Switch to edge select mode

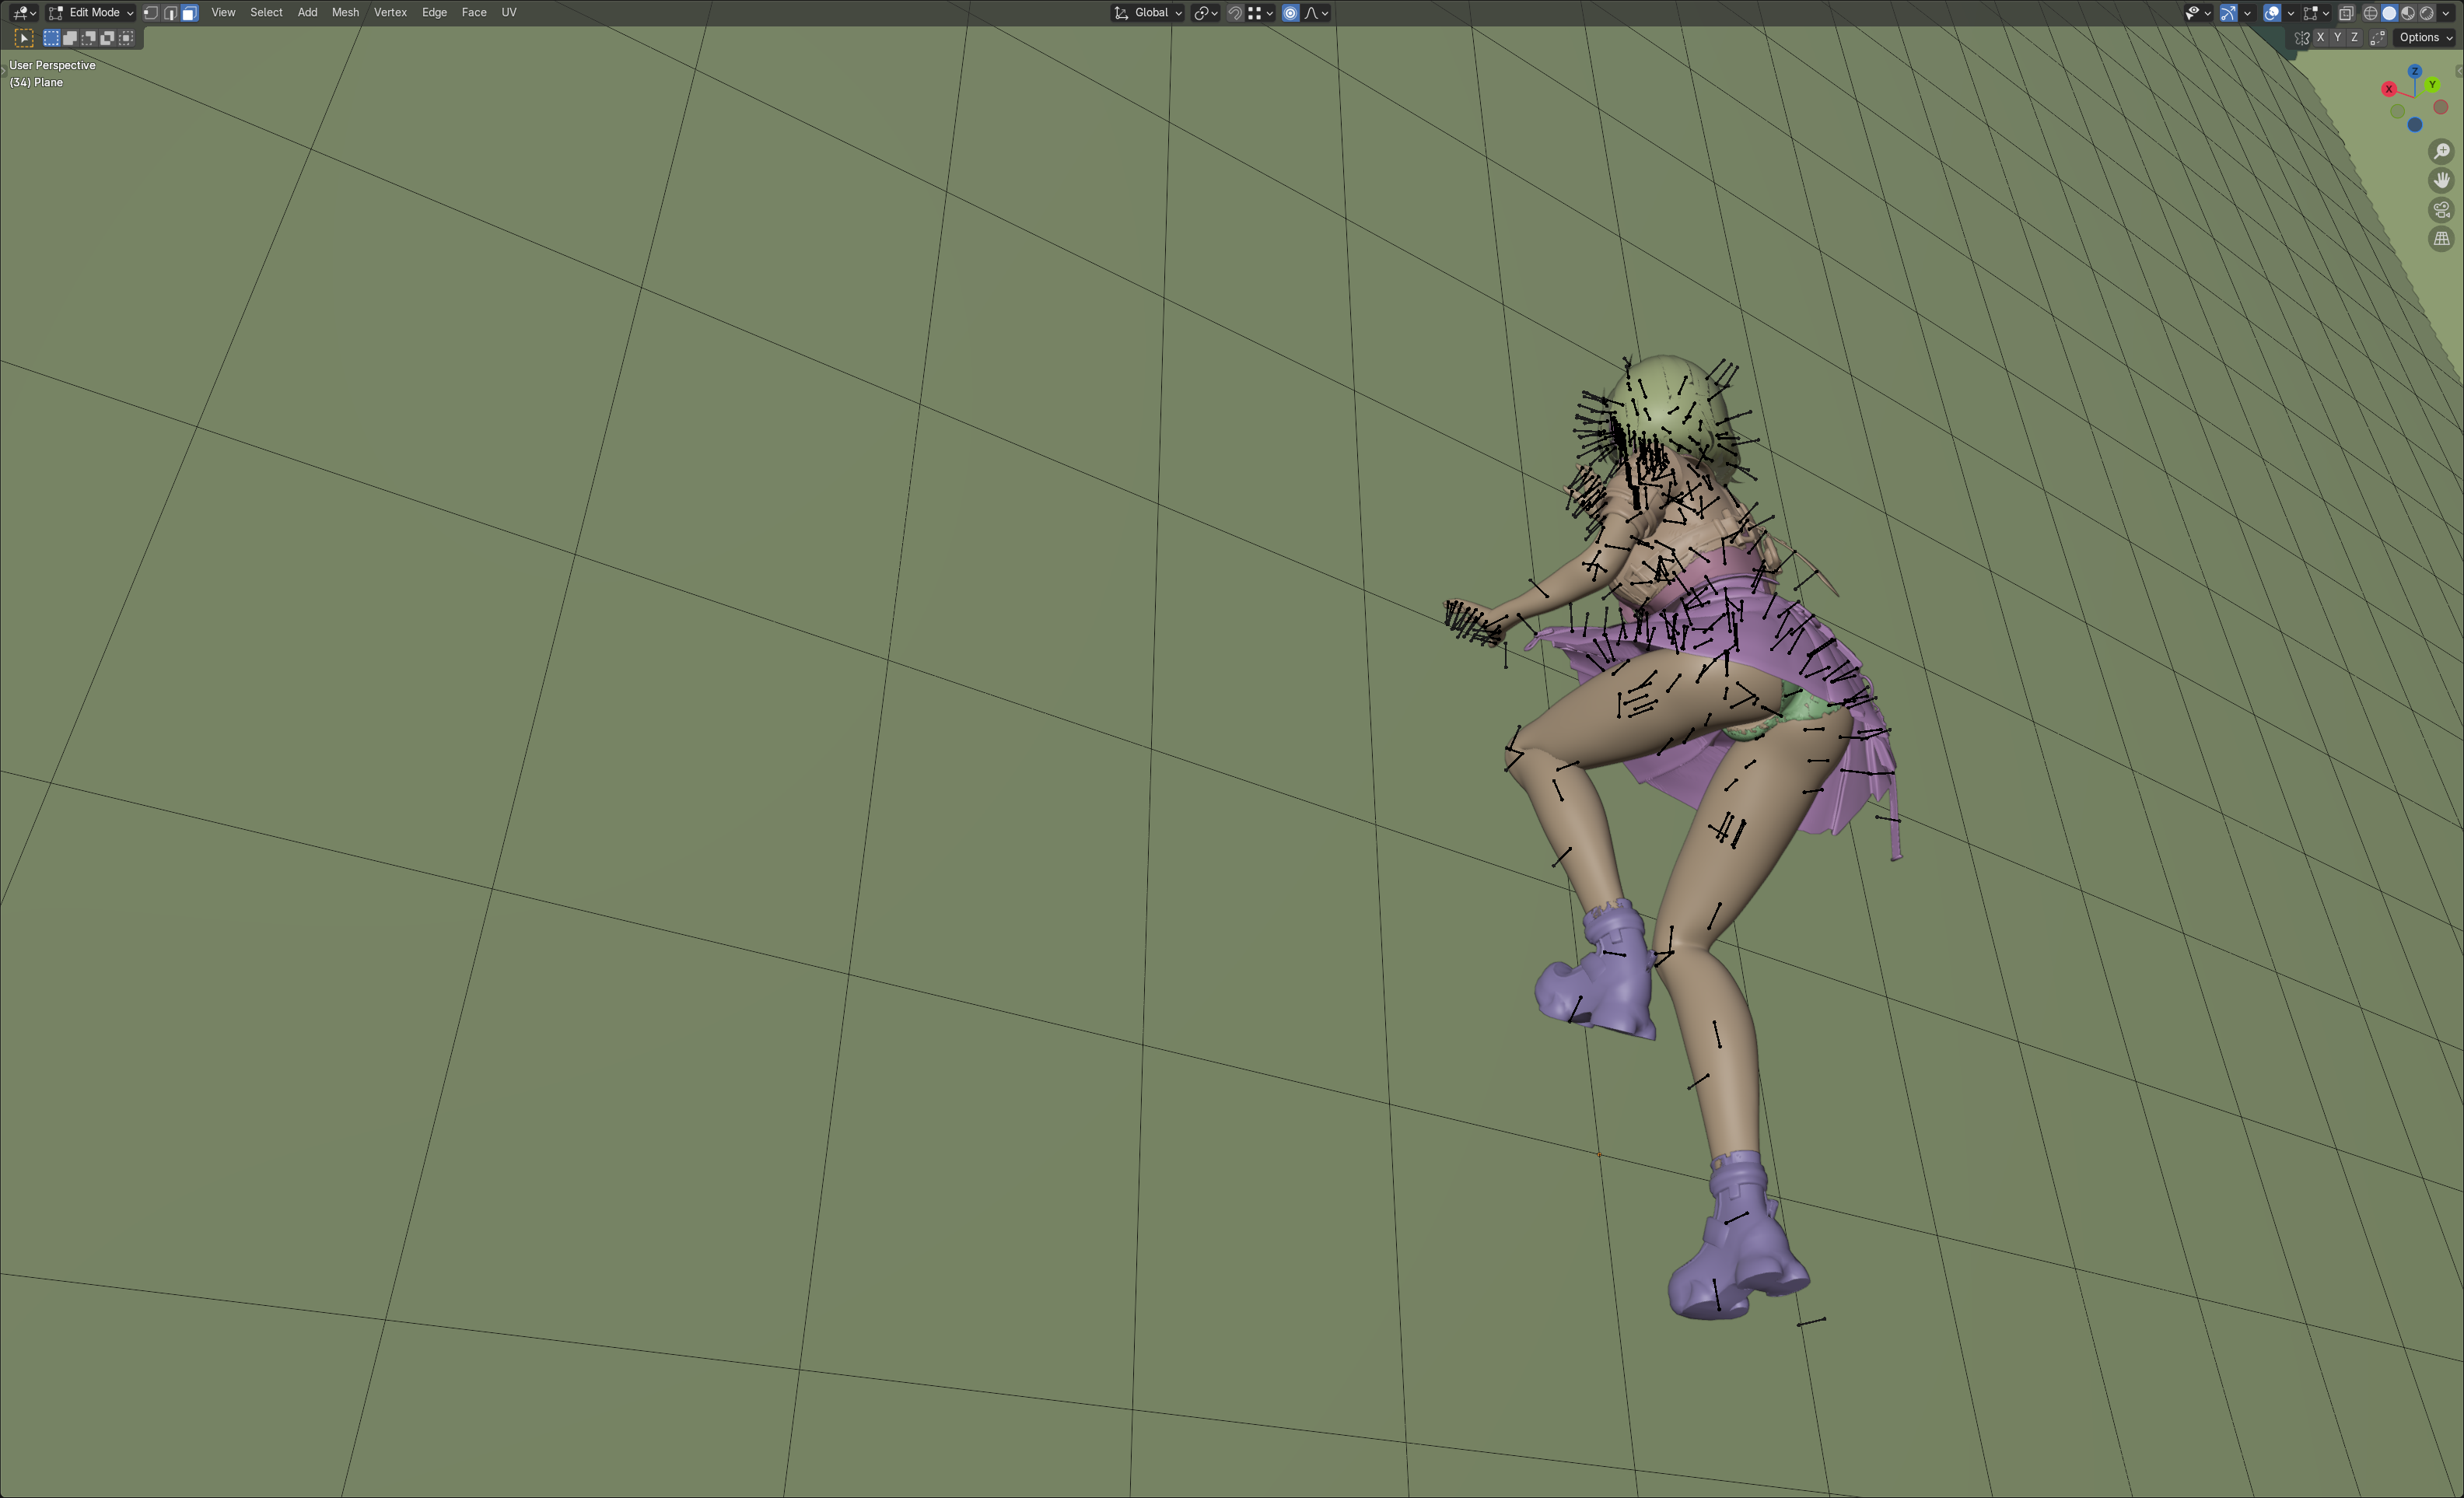coord(170,13)
